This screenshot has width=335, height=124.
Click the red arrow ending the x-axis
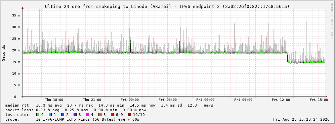click(x=326, y=97)
